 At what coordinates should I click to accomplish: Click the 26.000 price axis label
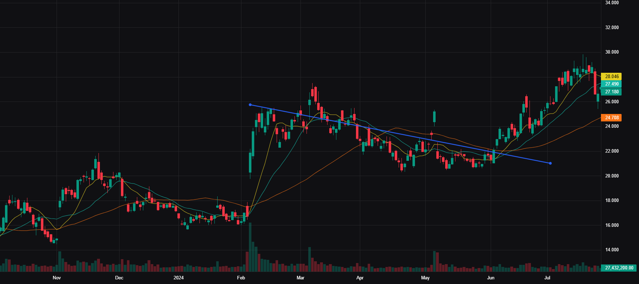click(x=612, y=102)
